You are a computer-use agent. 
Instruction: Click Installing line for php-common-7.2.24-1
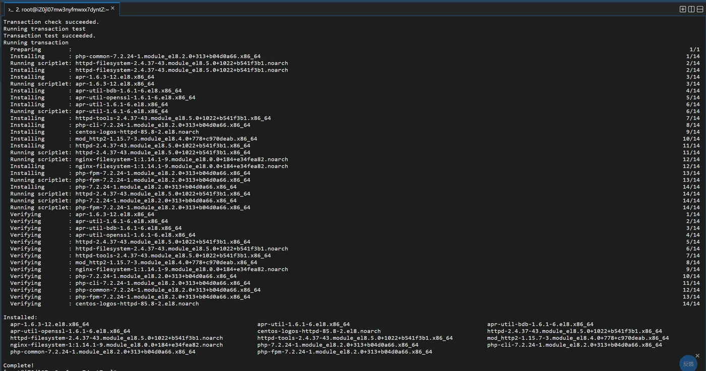click(135, 57)
